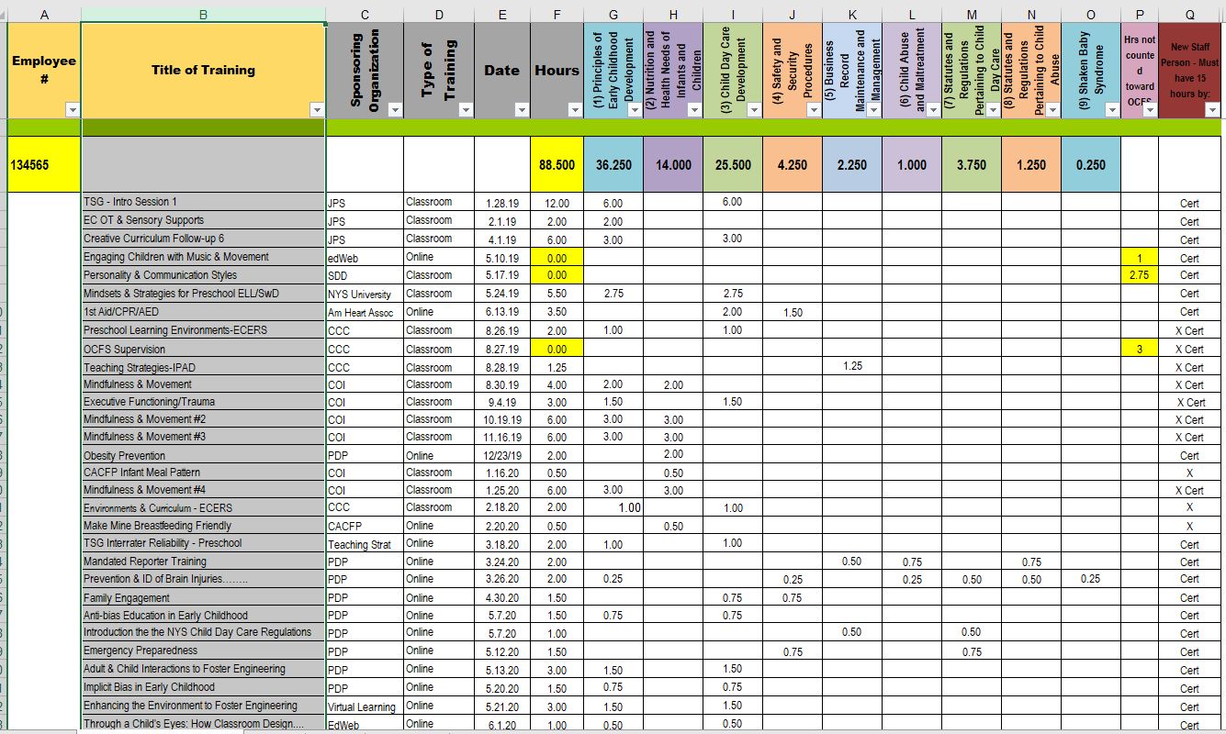Open filter for Business Record Maintenance column
Image resolution: width=1226 pixels, height=734 pixels.
[873, 110]
